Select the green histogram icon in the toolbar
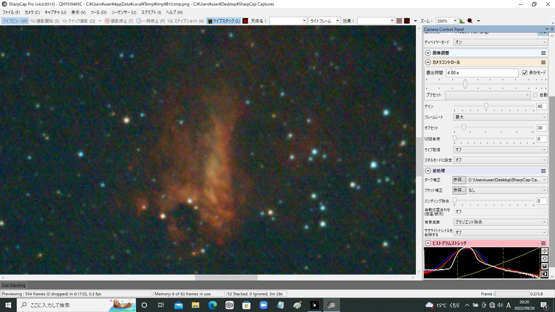 coord(461,20)
